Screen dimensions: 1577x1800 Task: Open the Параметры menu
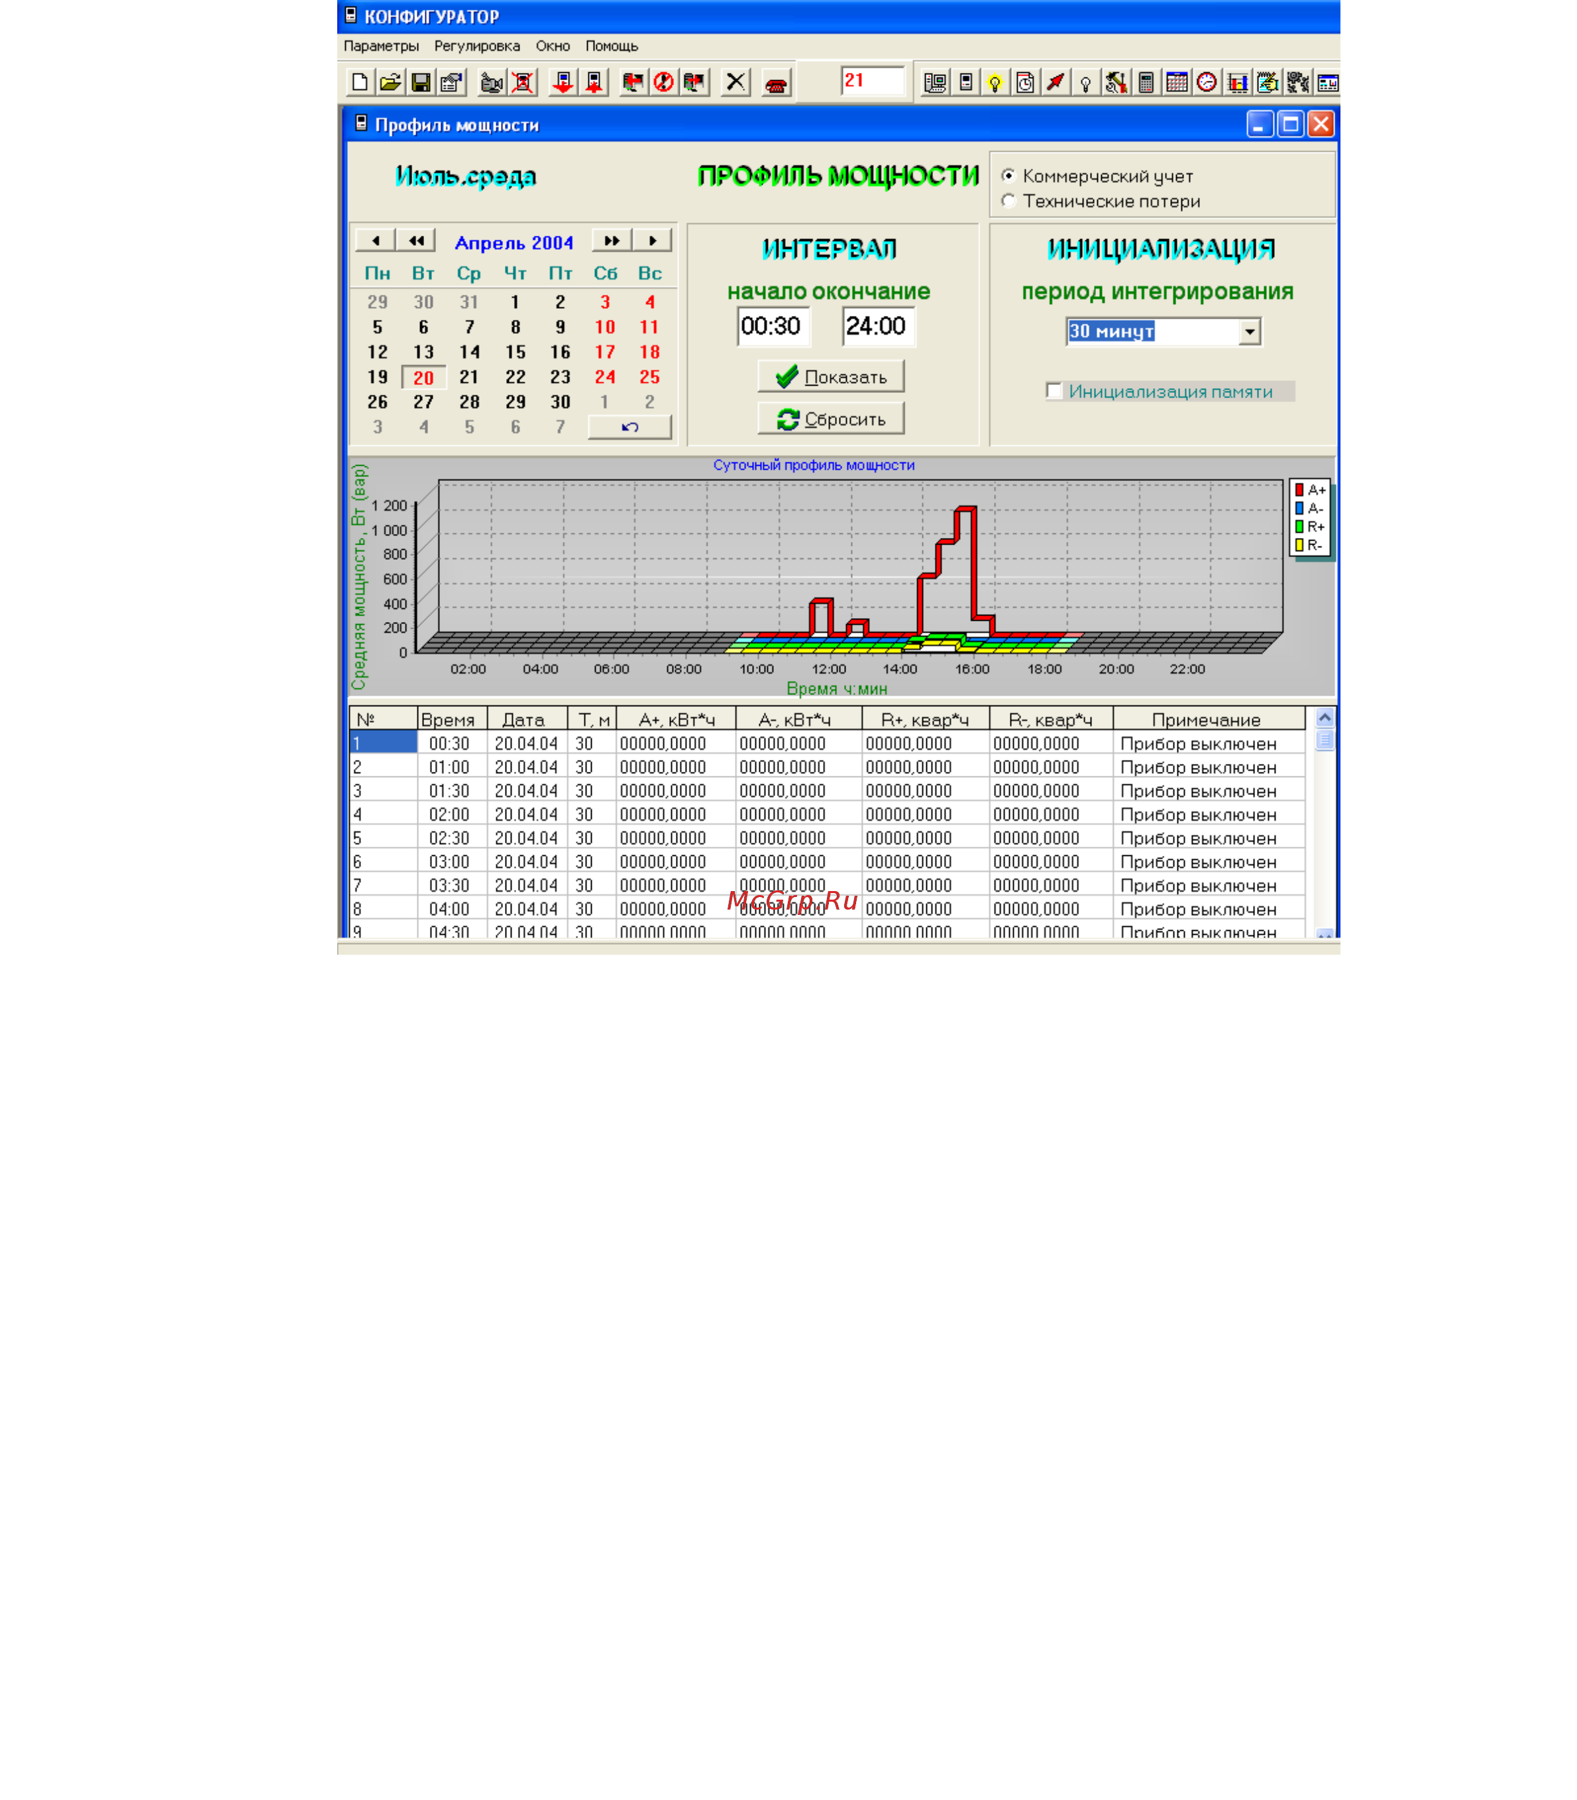pos(381,46)
